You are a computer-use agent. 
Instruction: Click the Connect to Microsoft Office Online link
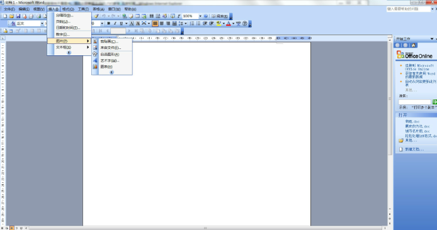419,67
